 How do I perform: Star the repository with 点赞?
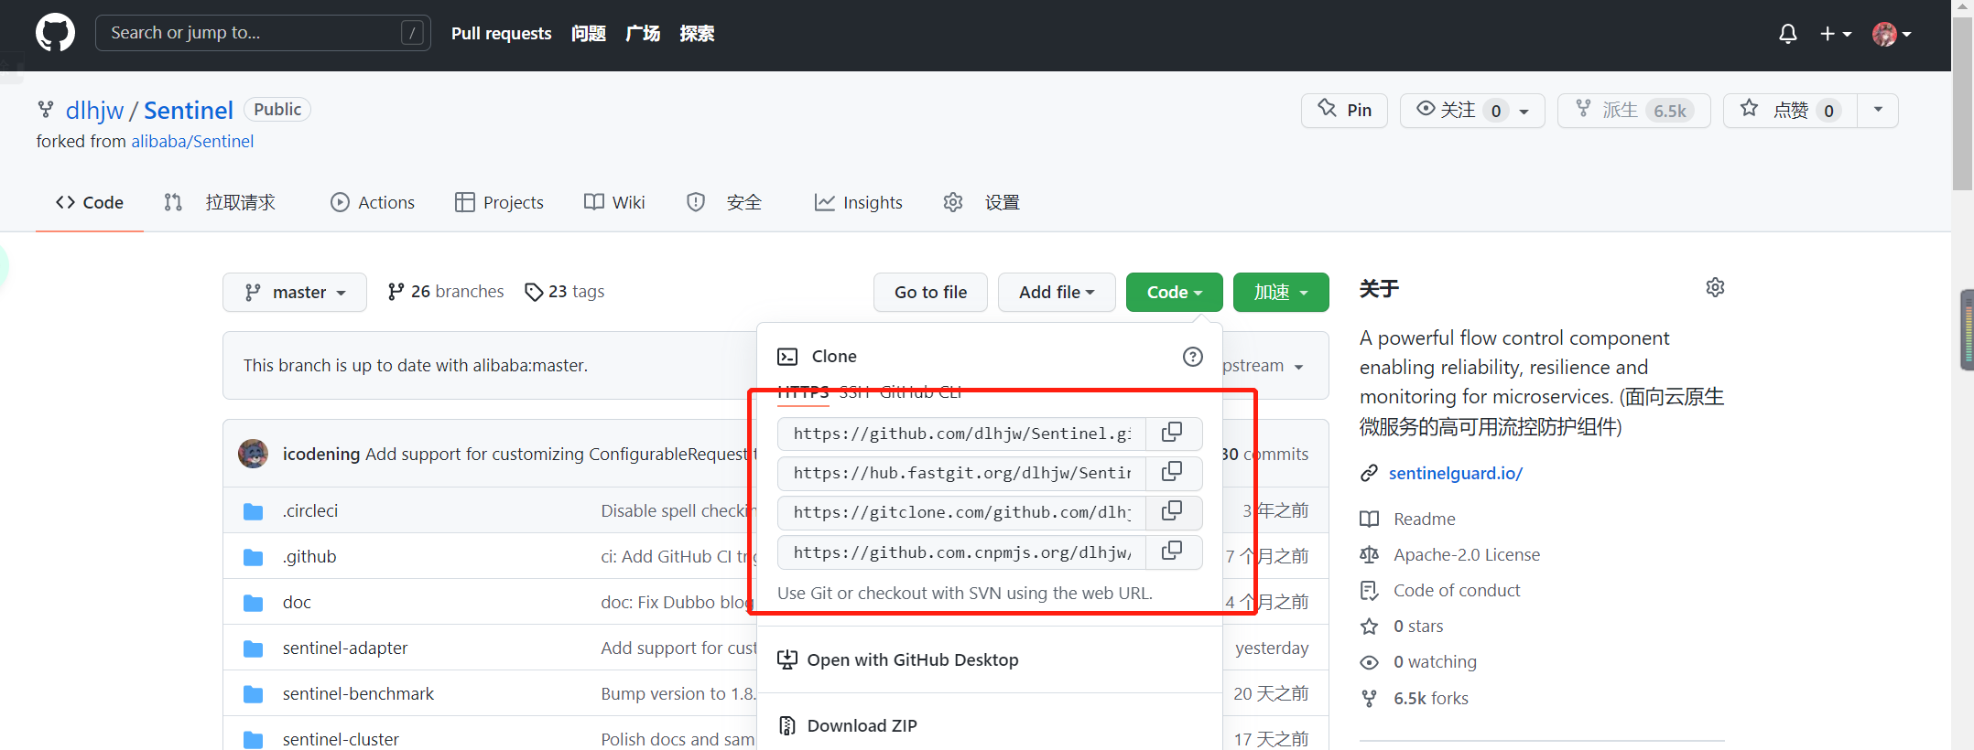[x=1790, y=111]
